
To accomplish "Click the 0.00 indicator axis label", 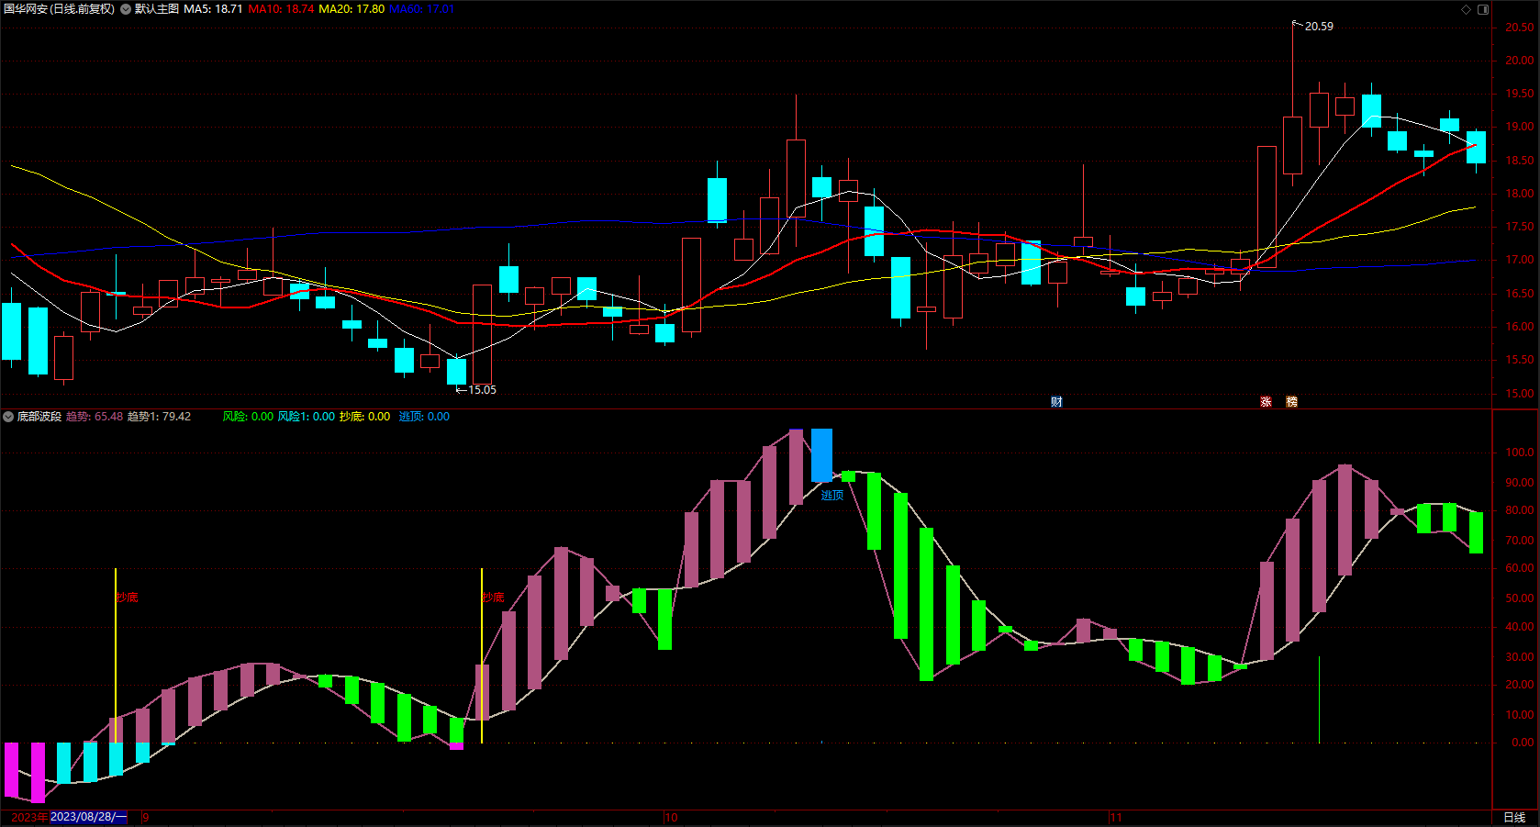I will [x=1522, y=743].
